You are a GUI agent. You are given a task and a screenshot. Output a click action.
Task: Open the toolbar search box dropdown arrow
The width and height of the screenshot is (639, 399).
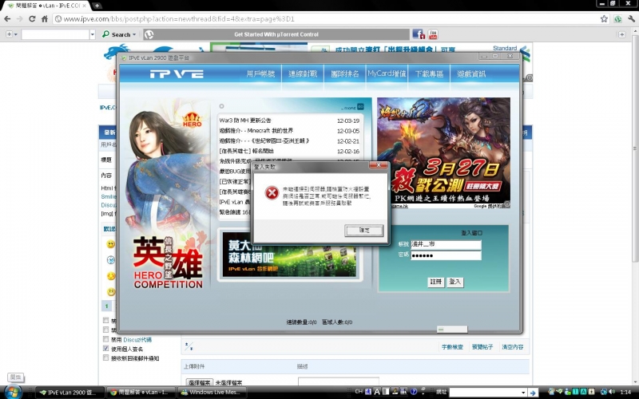pyautogui.click(x=92, y=34)
